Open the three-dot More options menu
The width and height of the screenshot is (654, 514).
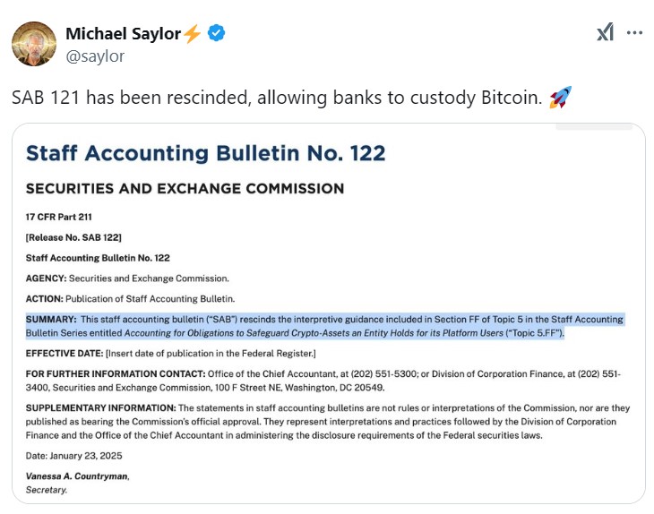(x=634, y=33)
